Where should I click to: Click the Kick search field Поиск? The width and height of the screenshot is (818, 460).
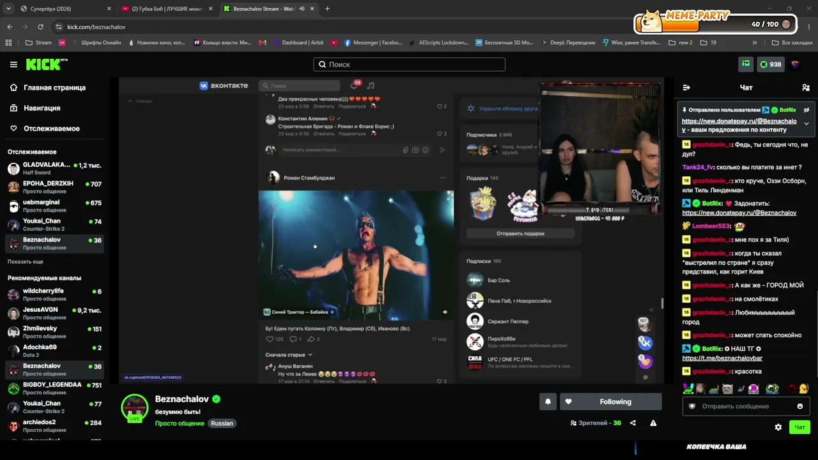(x=409, y=65)
